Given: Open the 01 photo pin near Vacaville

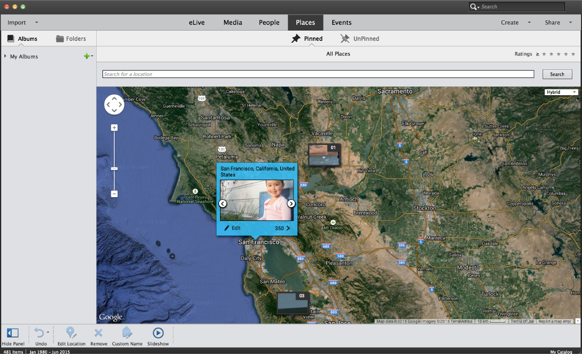Looking at the screenshot, I should pyautogui.click(x=324, y=155).
